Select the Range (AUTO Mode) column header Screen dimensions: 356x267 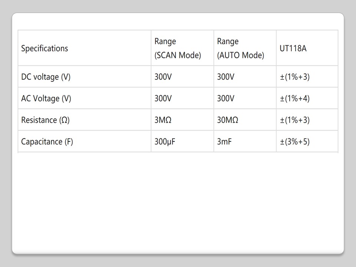pyautogui.click(x=240, y=48)
